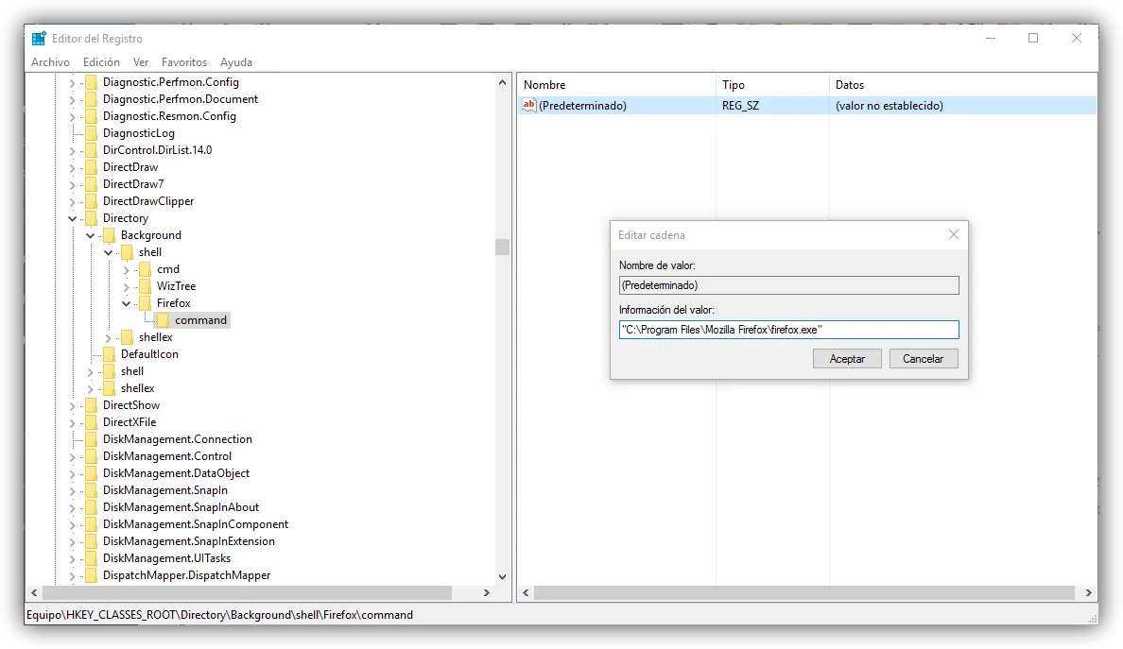Viewport: 1123px width, 649px height.
Task: Click the folder icon for WizTree key
Action: pyautogui.click(x=145, y=286)
